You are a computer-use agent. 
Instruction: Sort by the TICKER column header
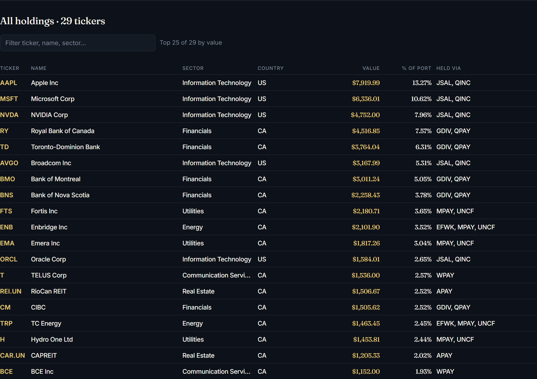[10, 68]
